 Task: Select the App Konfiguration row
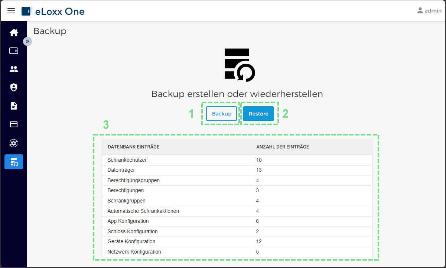coord(237,221)
